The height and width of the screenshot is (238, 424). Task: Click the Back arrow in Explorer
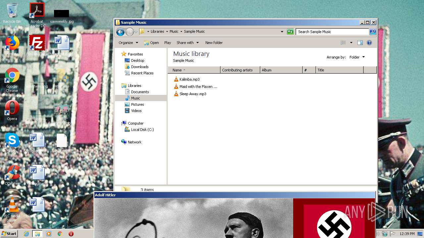120,32
